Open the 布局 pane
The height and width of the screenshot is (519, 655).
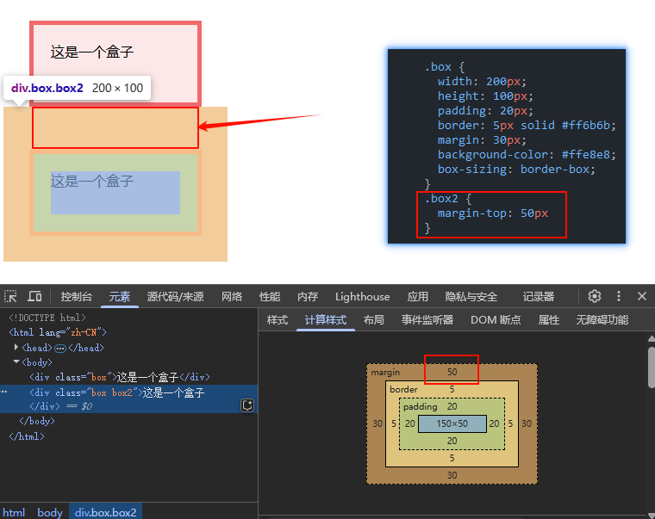373,320
